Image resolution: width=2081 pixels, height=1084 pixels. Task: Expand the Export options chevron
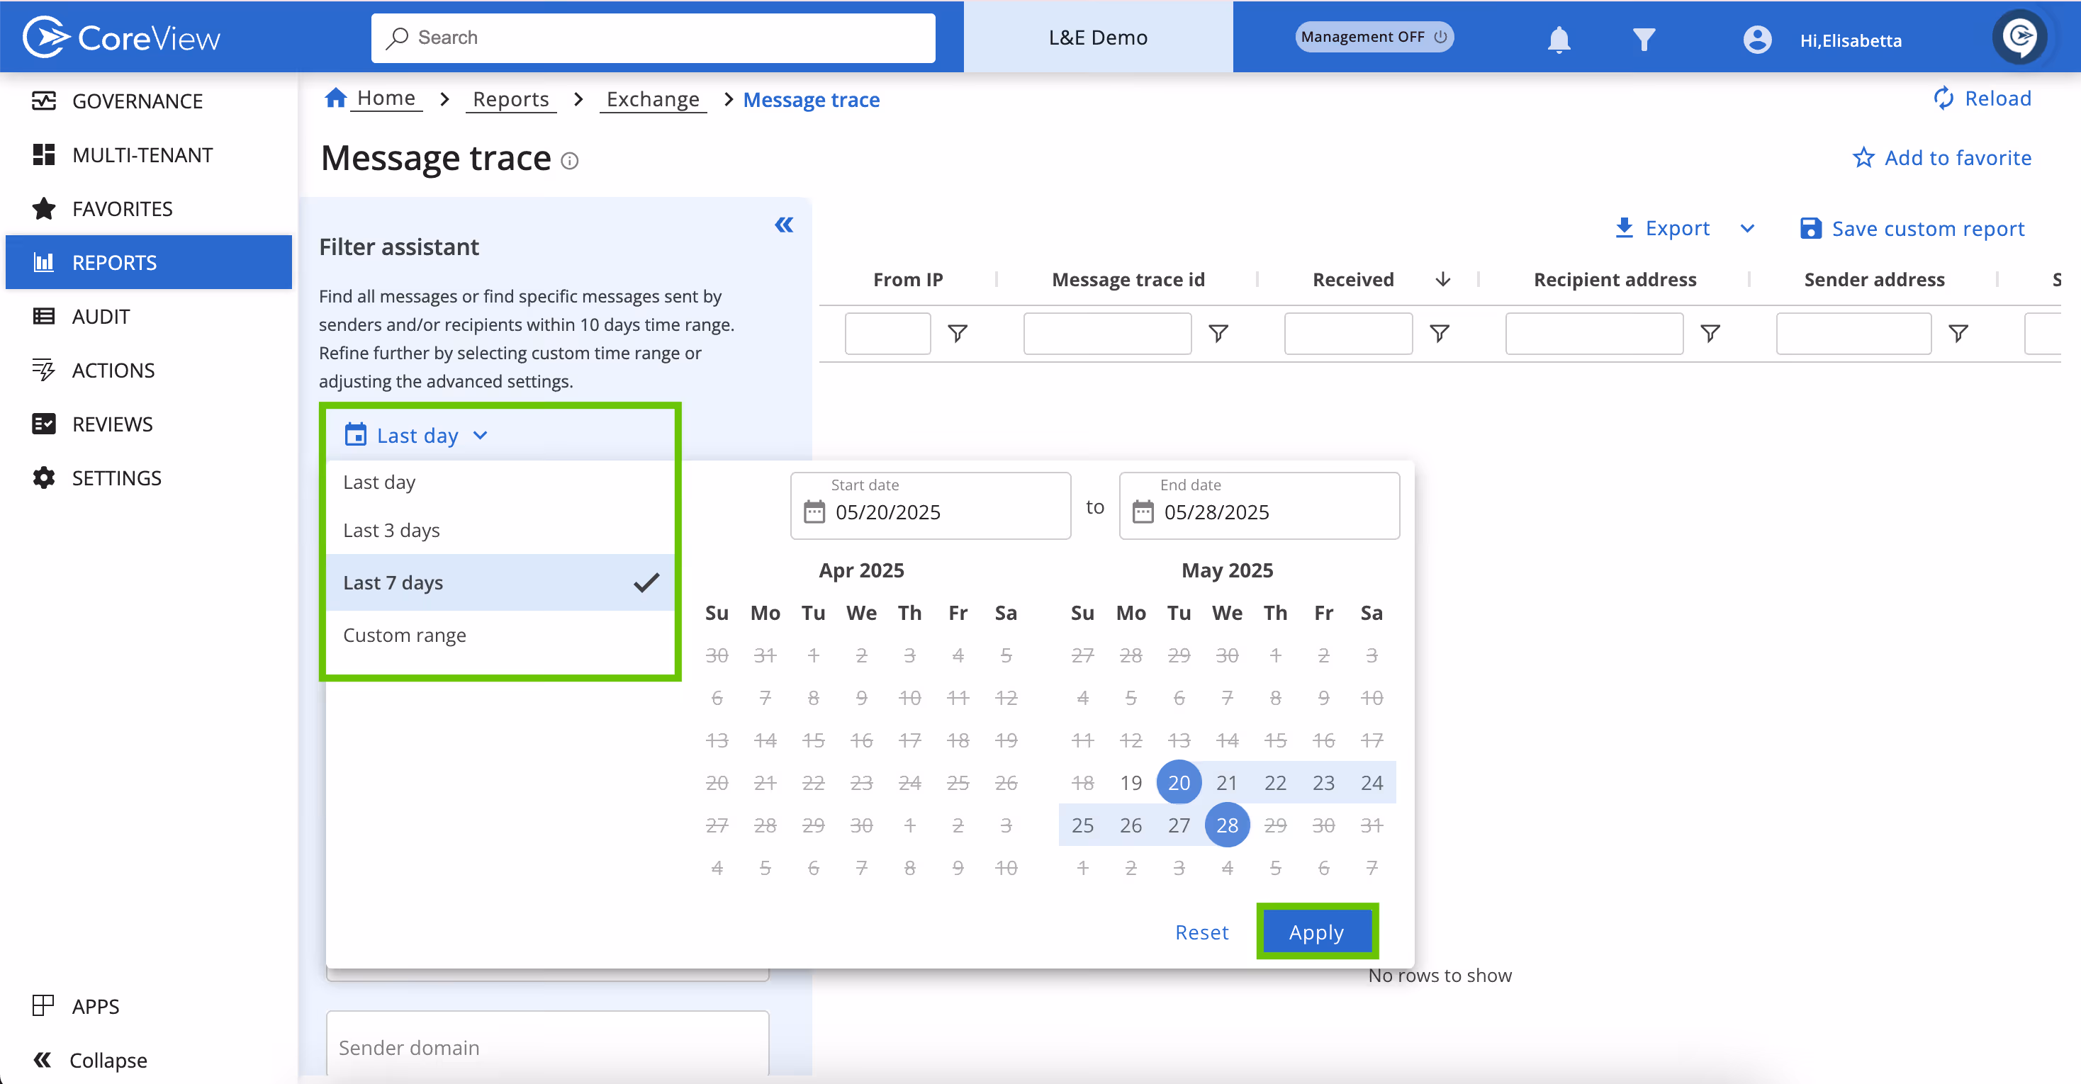tap(1747, 229)
